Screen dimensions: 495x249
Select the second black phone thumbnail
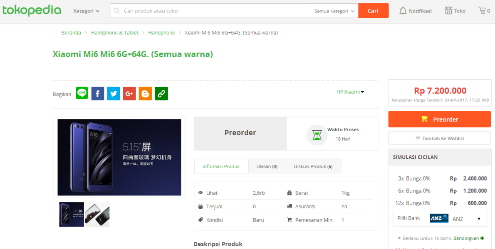pyautogui.click(x=97, y=215)
